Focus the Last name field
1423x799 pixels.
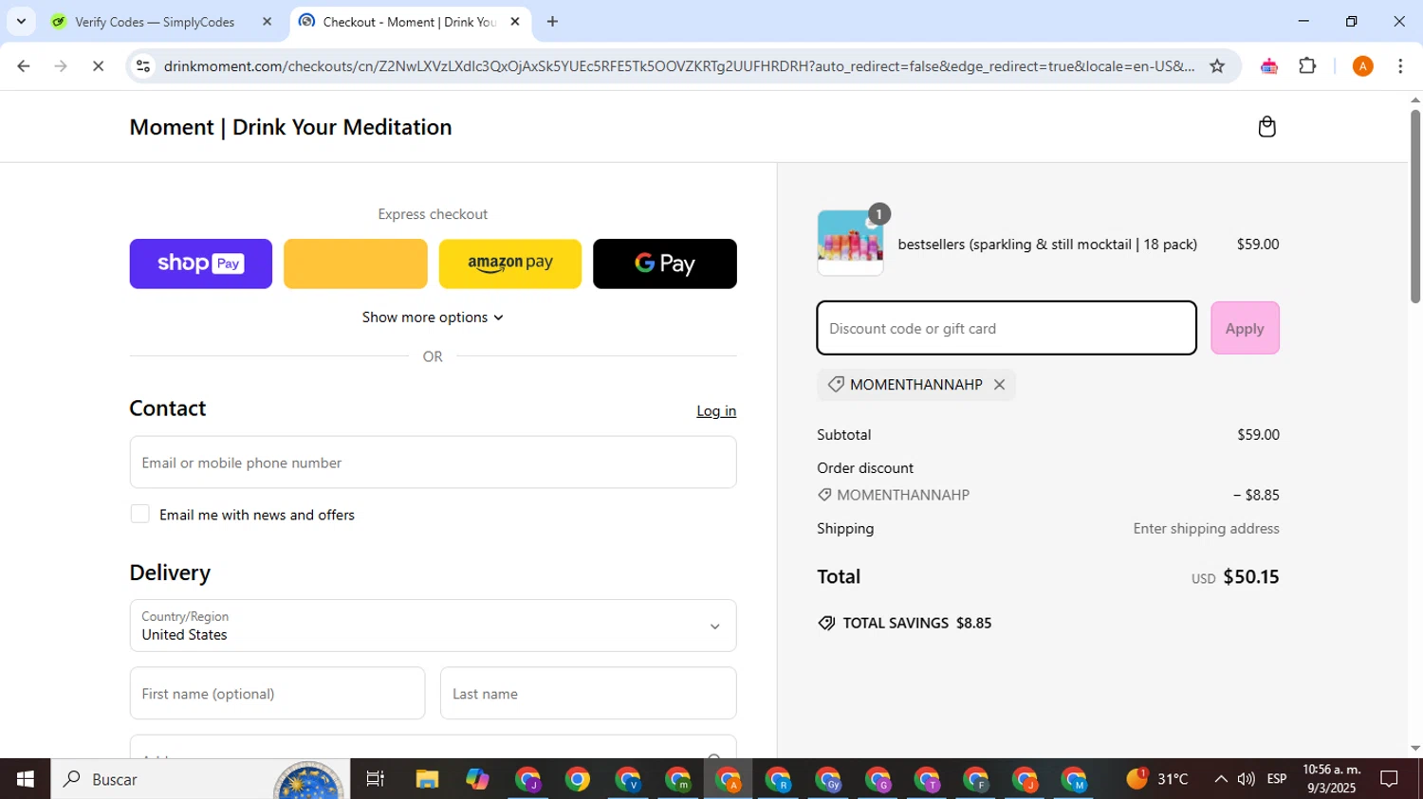coord(588,694)
